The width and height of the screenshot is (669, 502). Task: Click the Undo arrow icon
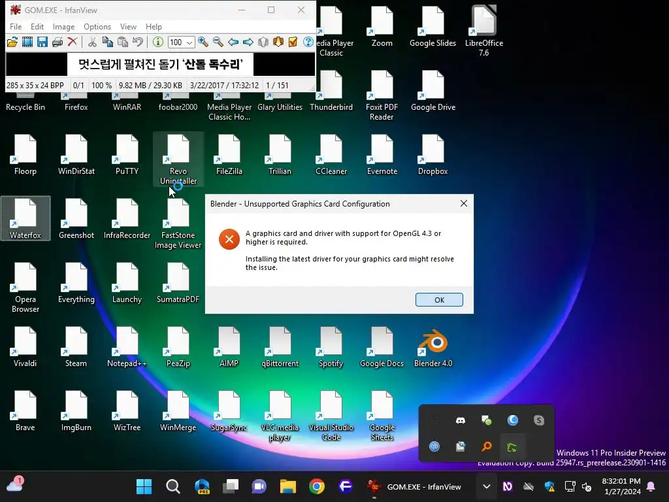pos(137,42)
